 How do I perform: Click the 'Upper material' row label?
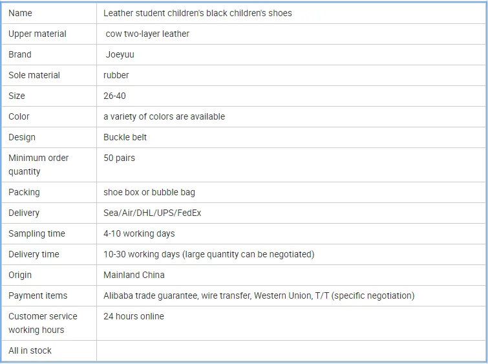coord(37,34)
